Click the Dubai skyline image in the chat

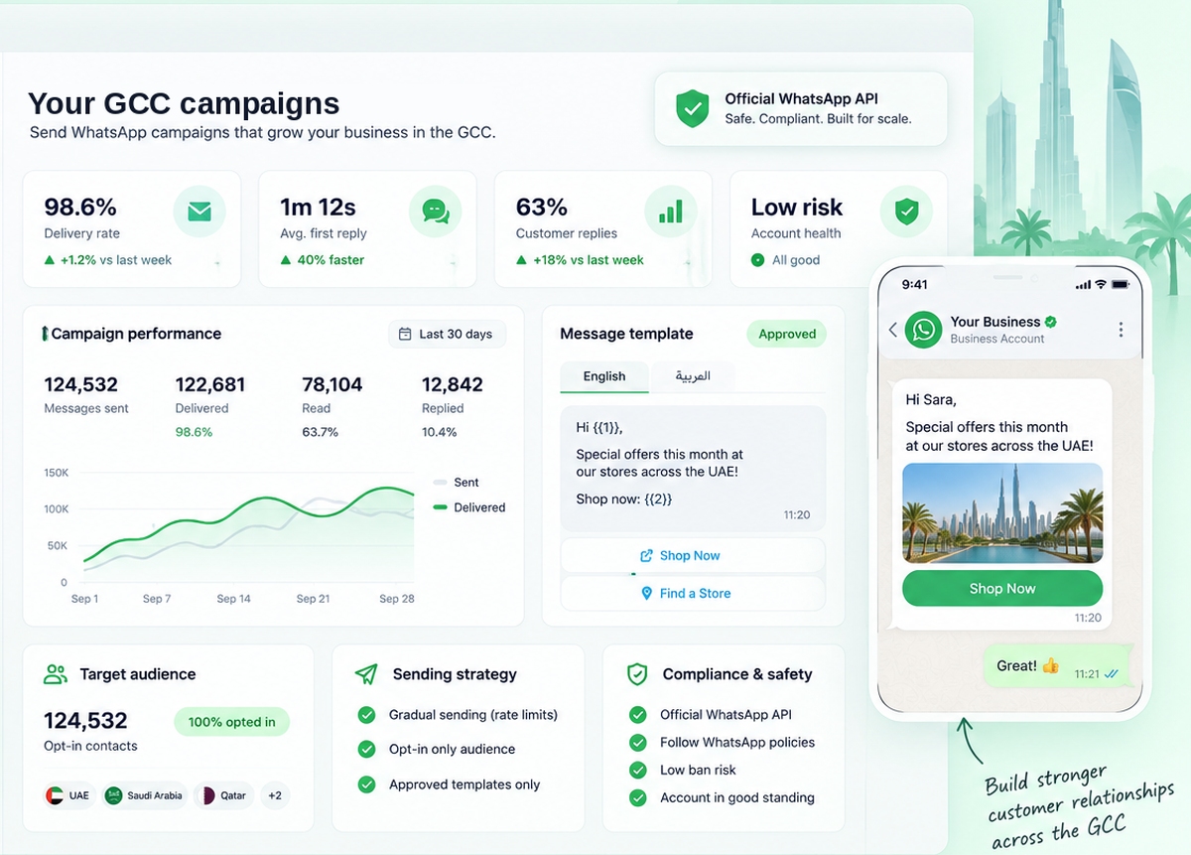pyautogui.click(x=1002, y=513)
